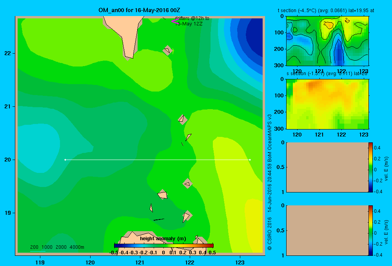Click longitude label 123 below the main map
This screenshot has height=266, width=392.
[240, 262]
